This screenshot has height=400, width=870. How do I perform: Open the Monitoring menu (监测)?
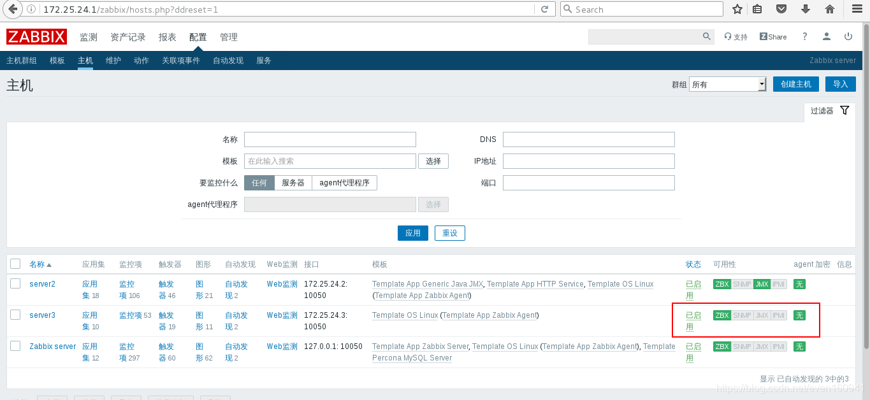(89, 37)
